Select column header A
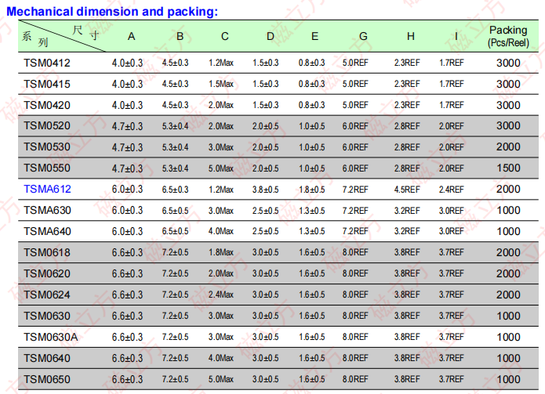 tap(131, 37)
